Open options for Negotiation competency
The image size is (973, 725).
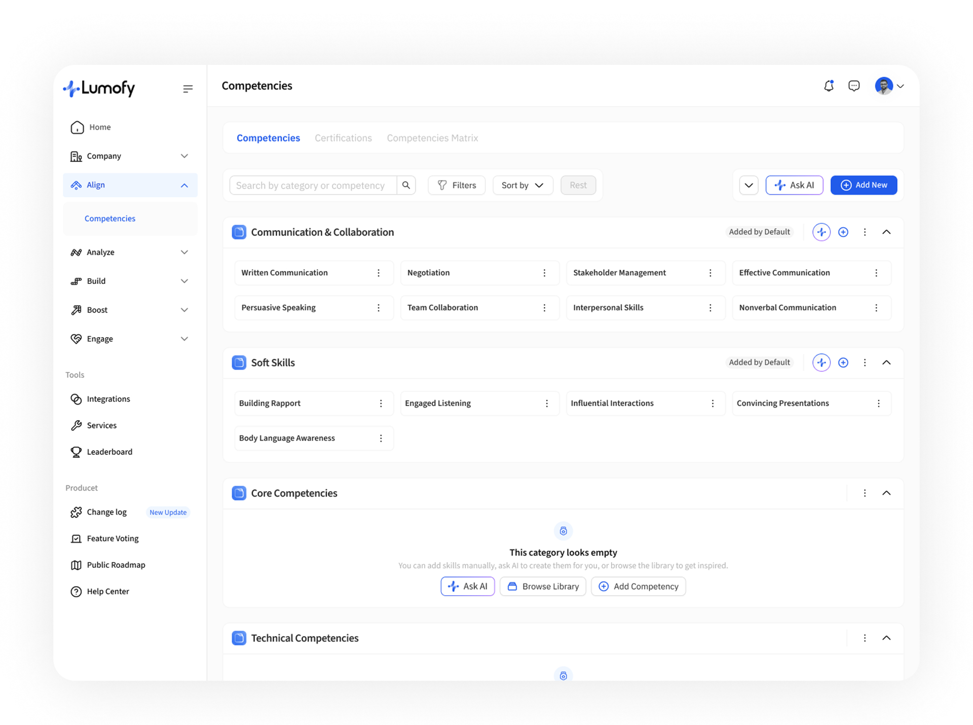[x=544, y=273]
